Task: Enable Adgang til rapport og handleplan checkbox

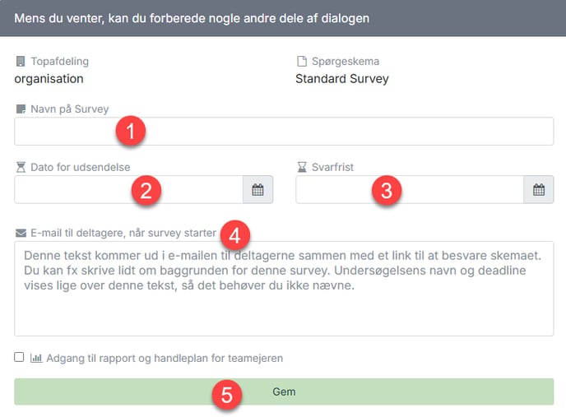Action: (19, 357)
